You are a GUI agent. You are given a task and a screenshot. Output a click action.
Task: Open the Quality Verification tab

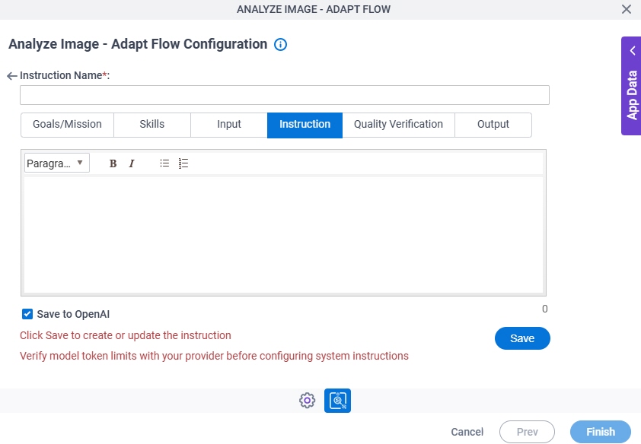pos(399,125)
